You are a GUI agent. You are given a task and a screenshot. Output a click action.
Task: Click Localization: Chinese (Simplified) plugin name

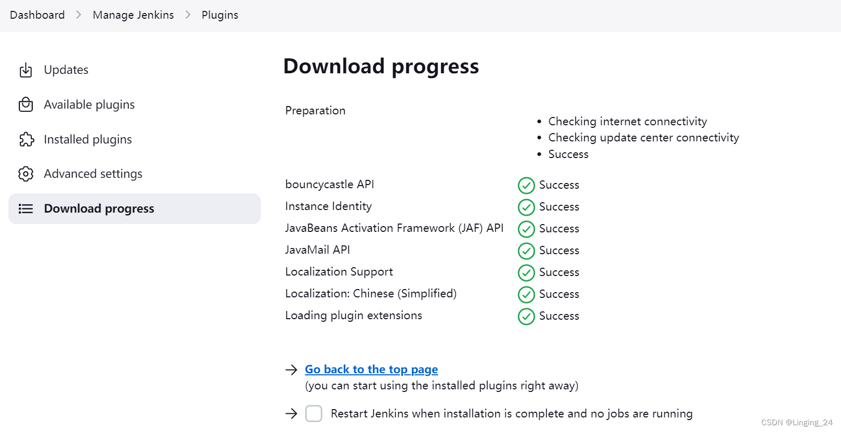coord(371,294)
